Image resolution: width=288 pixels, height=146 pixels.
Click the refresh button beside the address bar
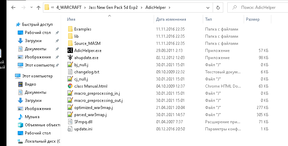coord(218,7)
